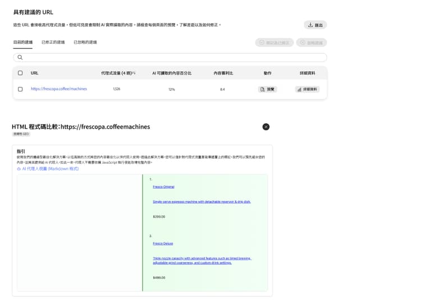Screen dimensions: 421x302
Task: Click the 預覽 preview button in the row
Action: [x=267, y=89]
